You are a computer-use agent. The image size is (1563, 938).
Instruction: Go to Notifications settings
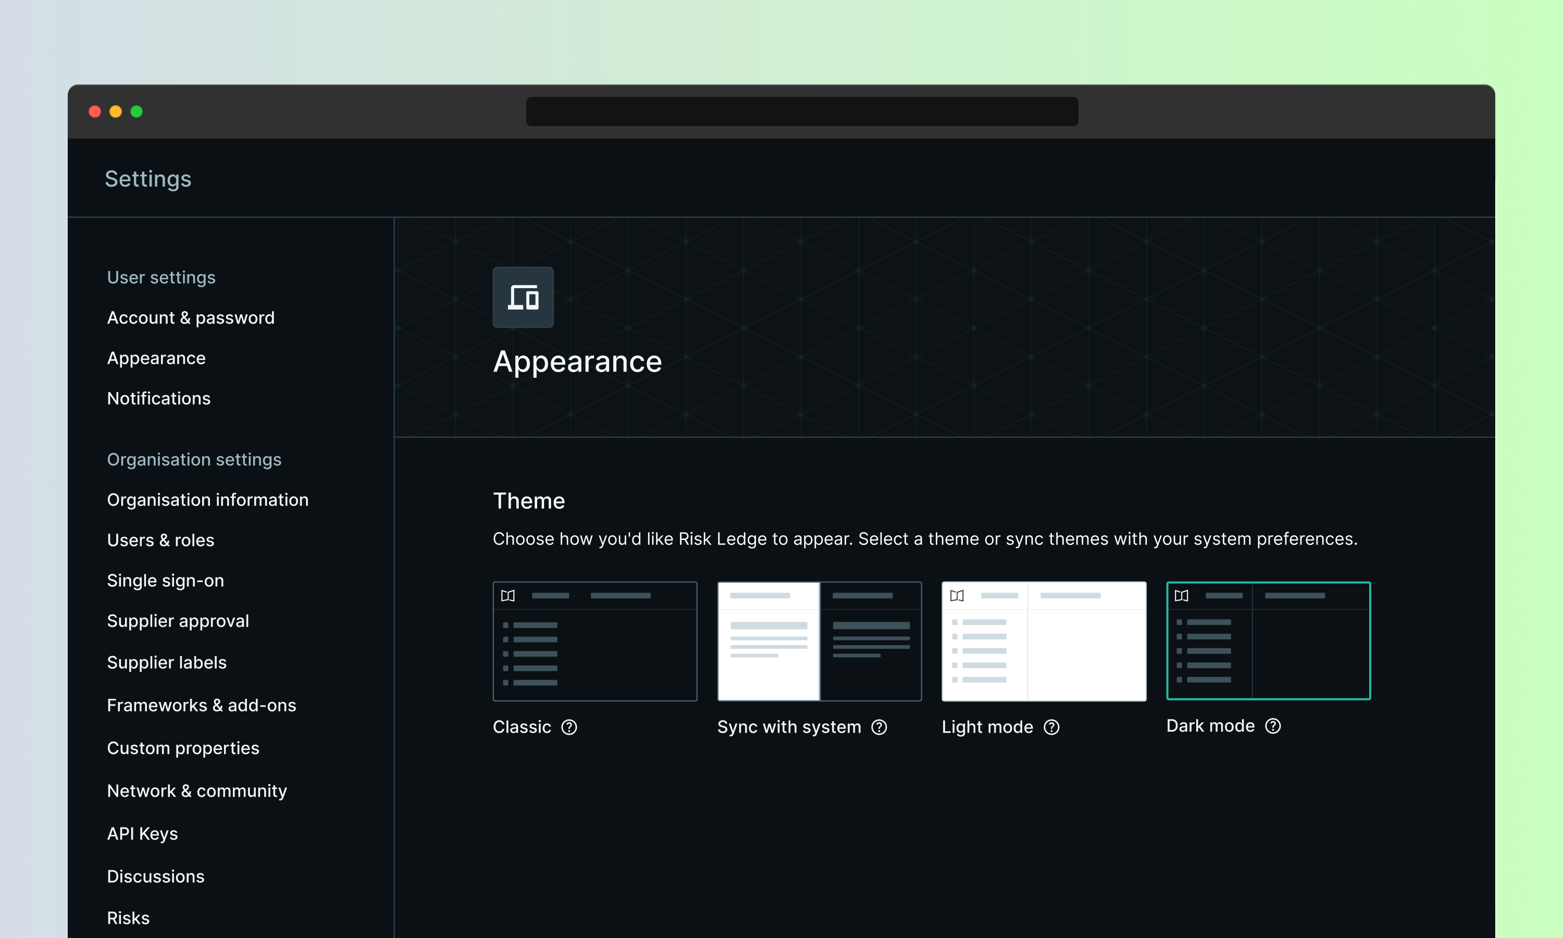pos(158,398)
